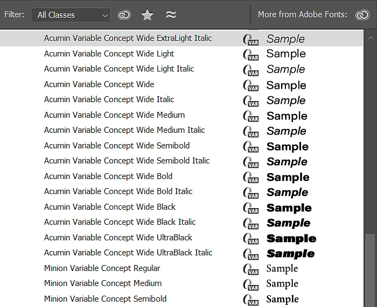Click the Sample preview for Wide Black Italic
377x307 pixels.
(289, 224)
